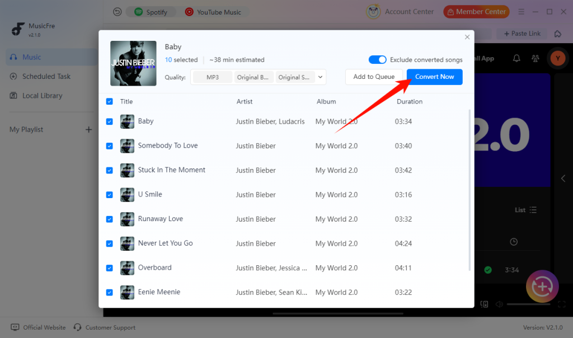Enter fullscreen with player corner icon

click(562, 304)
